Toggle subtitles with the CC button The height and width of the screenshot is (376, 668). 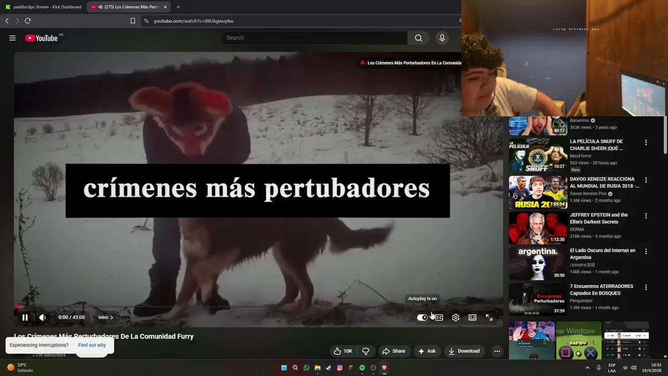click(439, 318)
